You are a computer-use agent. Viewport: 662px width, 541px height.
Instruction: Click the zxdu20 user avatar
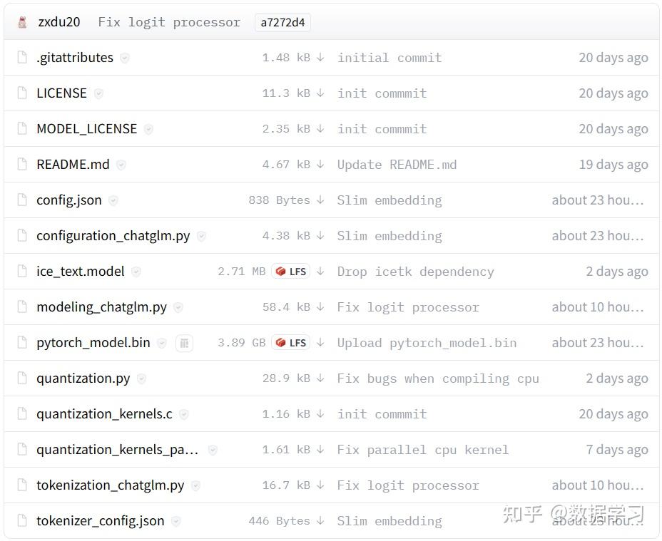pos(21,21)
